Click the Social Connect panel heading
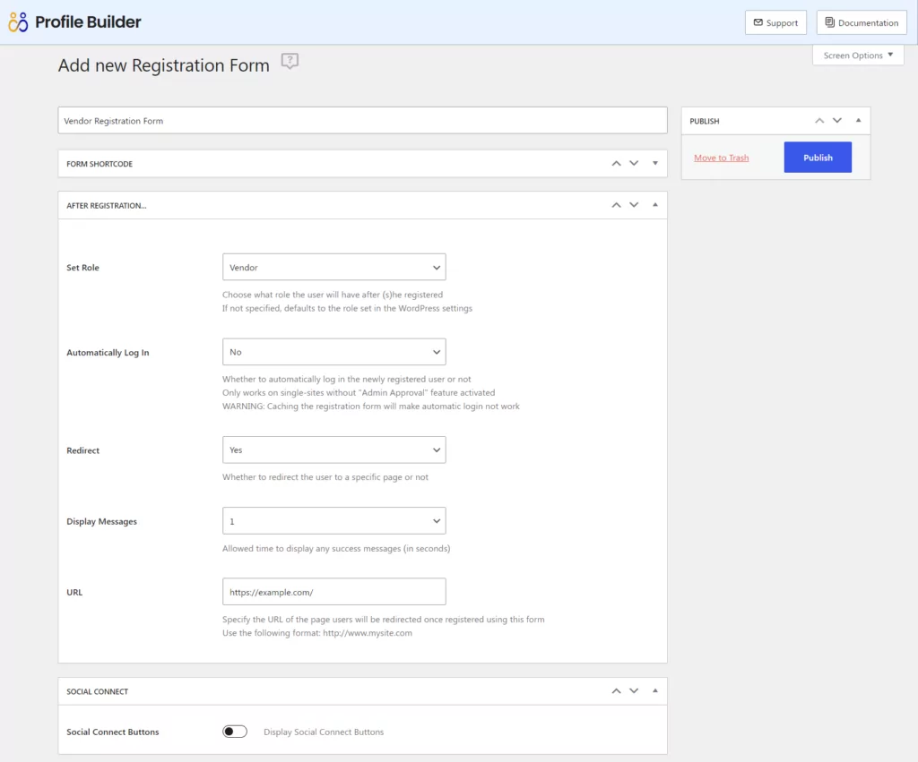918x762 pixels. pos(97,691)
